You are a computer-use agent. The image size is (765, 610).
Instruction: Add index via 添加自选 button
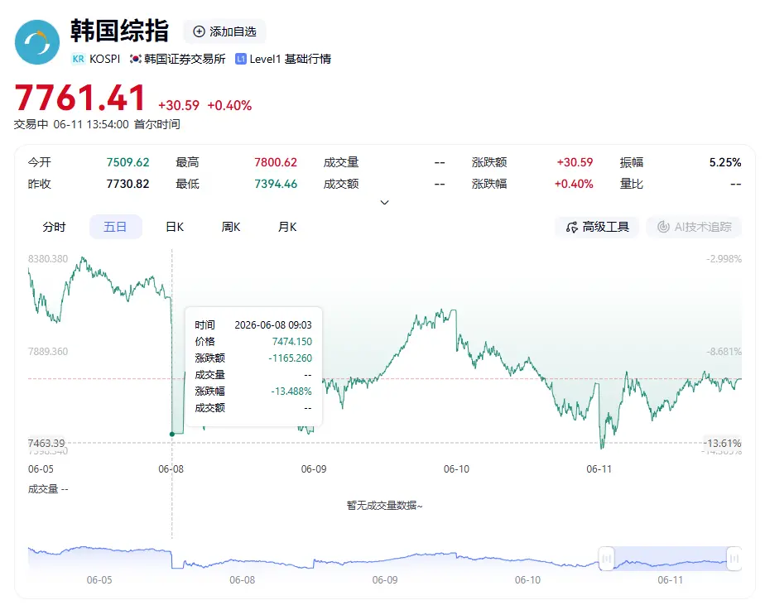coord(225,31)
